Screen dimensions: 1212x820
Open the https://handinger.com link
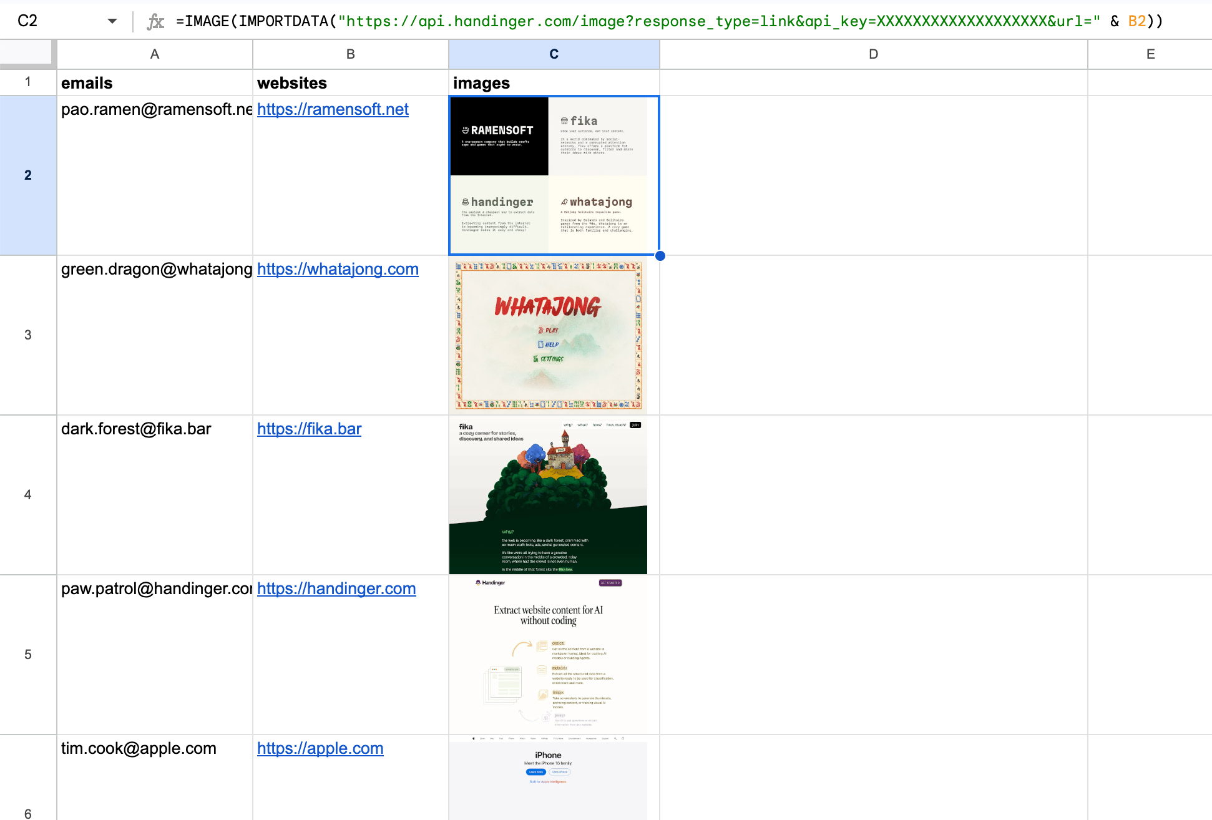[336, 589]
